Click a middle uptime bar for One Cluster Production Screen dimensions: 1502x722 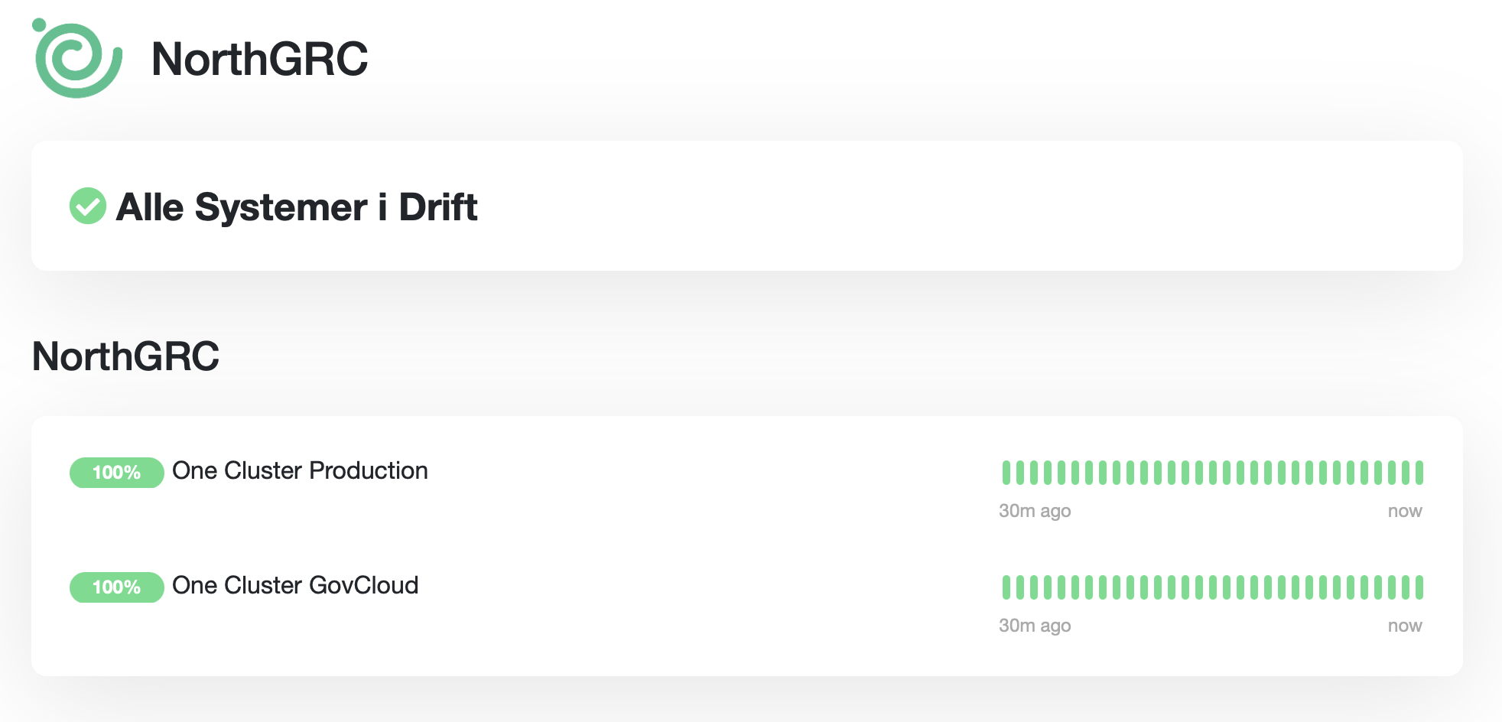[1213, 473]
